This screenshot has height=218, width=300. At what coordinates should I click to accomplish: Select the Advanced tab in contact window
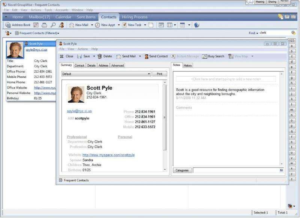[117, 66]
